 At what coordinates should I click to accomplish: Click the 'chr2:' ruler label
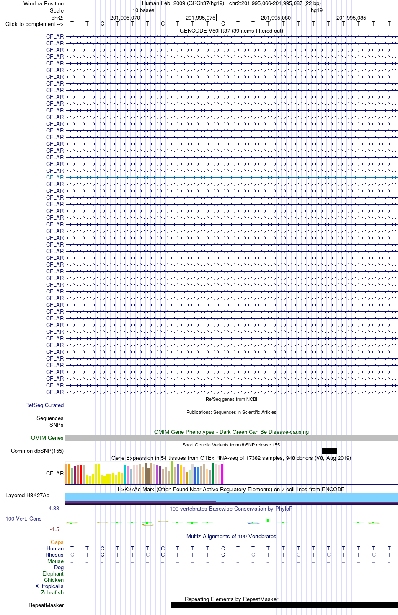57,18
